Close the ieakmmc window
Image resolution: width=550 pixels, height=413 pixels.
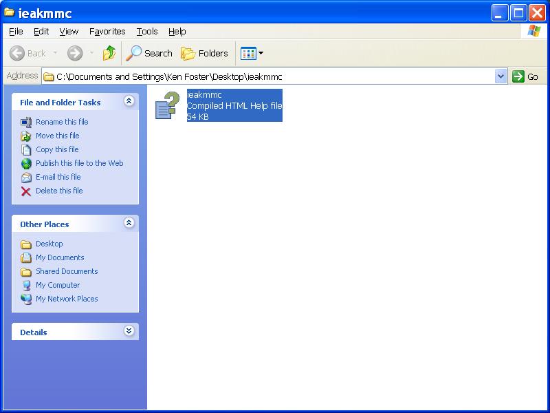click(x=538, y=13)
